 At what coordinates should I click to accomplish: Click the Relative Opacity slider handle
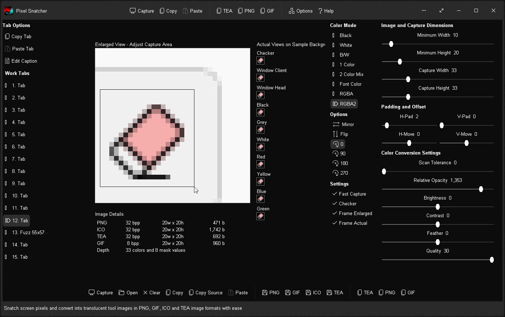coord(481,189)
